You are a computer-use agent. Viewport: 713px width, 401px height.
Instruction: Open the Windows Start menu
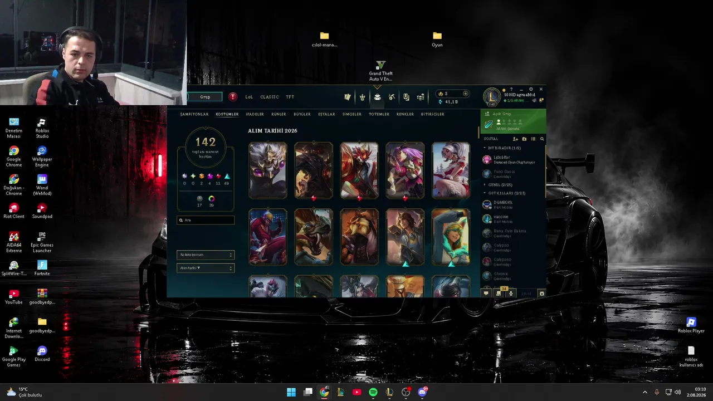291,392
